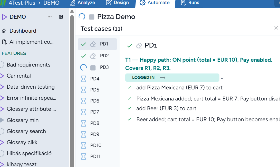280x167 pixels.
Task: Select test case PD10
Action: point(96,145)
